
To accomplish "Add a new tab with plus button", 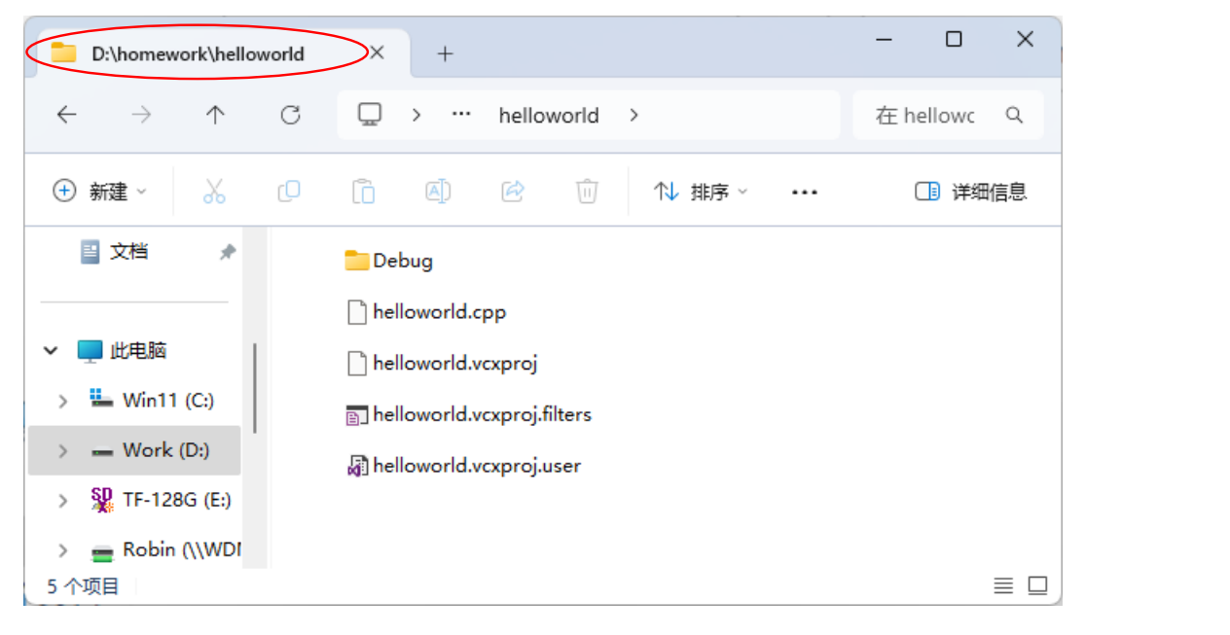I will (x=445, y=53).
